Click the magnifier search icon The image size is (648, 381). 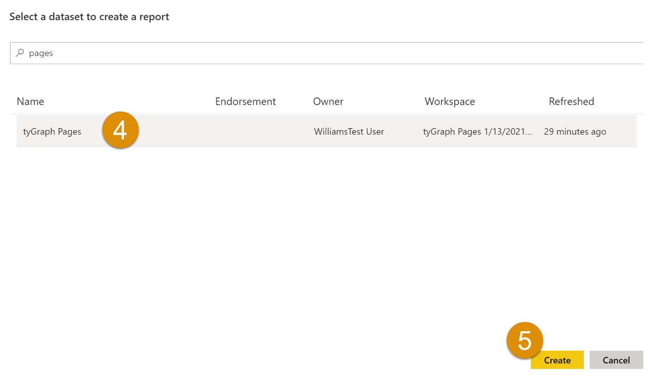point(20,53)
